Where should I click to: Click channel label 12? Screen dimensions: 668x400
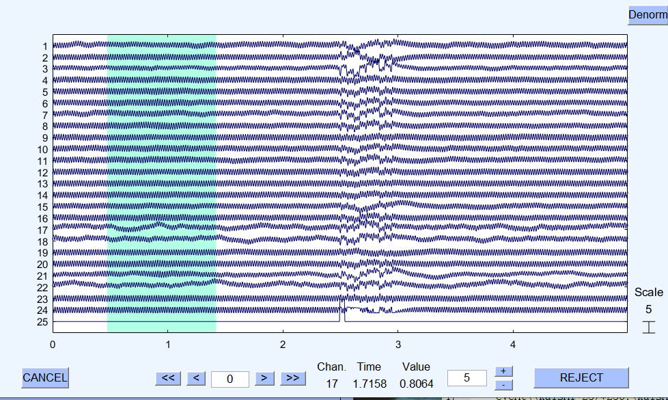(42, 173)
